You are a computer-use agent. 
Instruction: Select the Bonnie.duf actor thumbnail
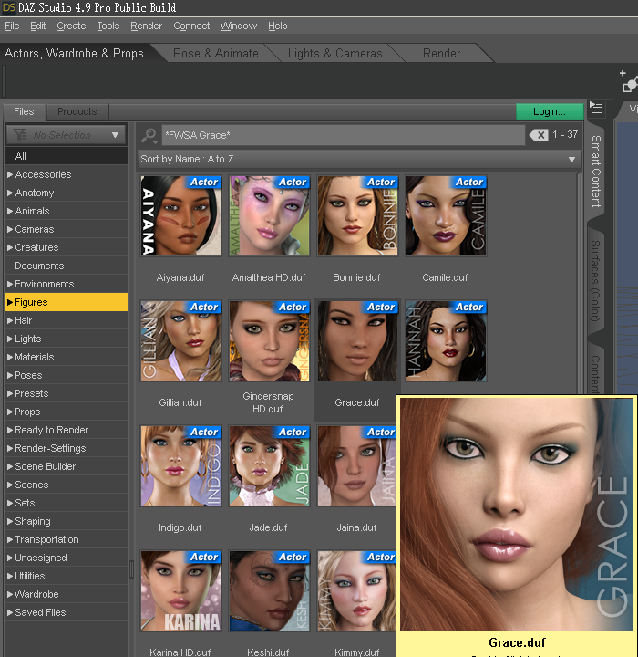click(x=356, y=216)
